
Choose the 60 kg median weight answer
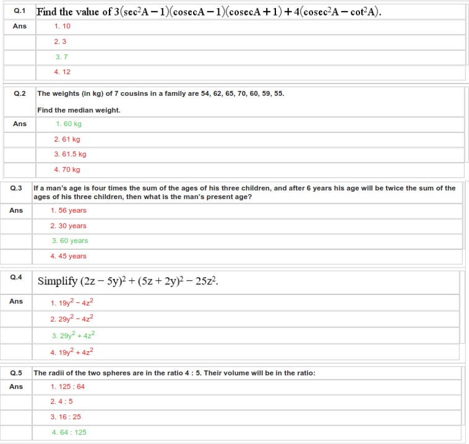[x=69, y=124]
